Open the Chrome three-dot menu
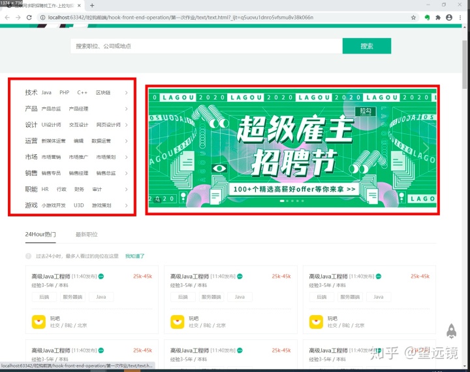The width and height of the screenshot is (470, 372). click(460, 18)
